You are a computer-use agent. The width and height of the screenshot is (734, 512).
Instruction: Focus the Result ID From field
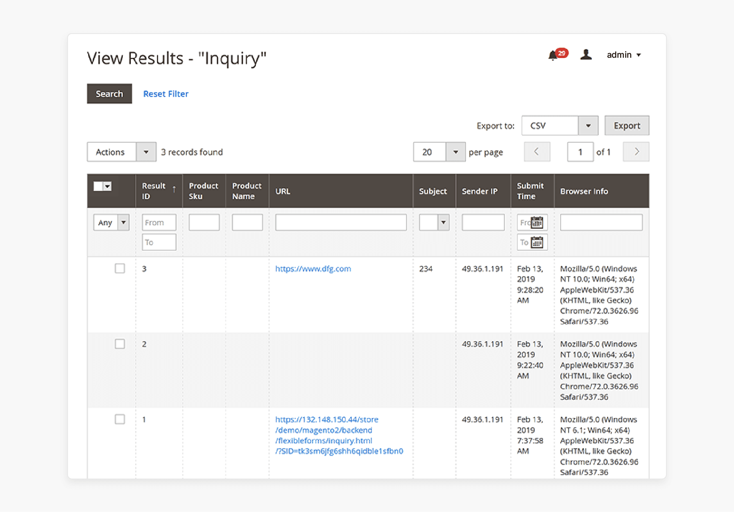click(159, 222)
